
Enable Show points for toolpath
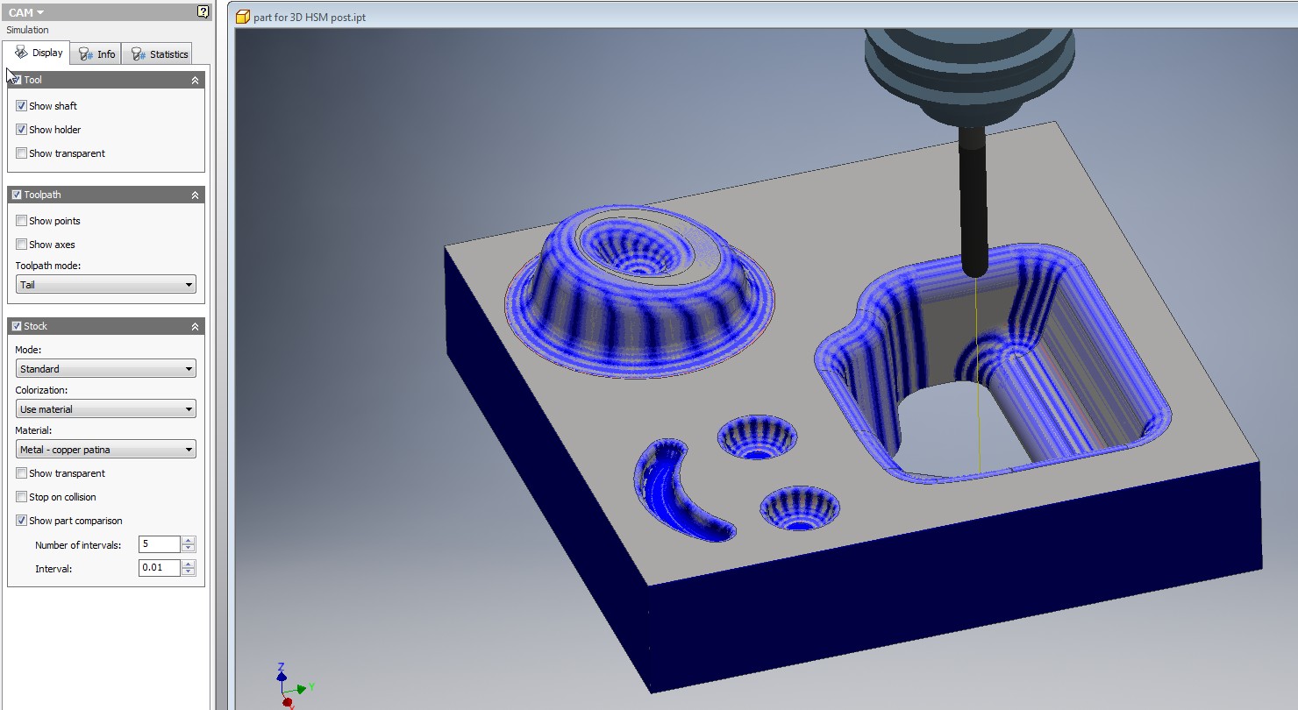(22, 221)
